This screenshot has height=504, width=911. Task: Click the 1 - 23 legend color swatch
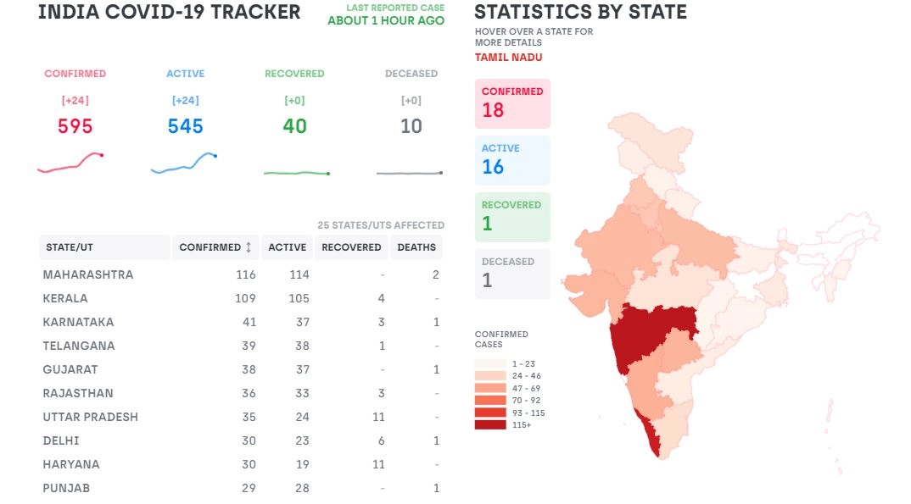[x=490, y=363]
